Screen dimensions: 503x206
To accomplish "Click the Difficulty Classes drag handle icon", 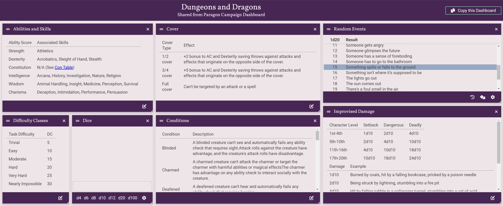I will pos(8,121).
